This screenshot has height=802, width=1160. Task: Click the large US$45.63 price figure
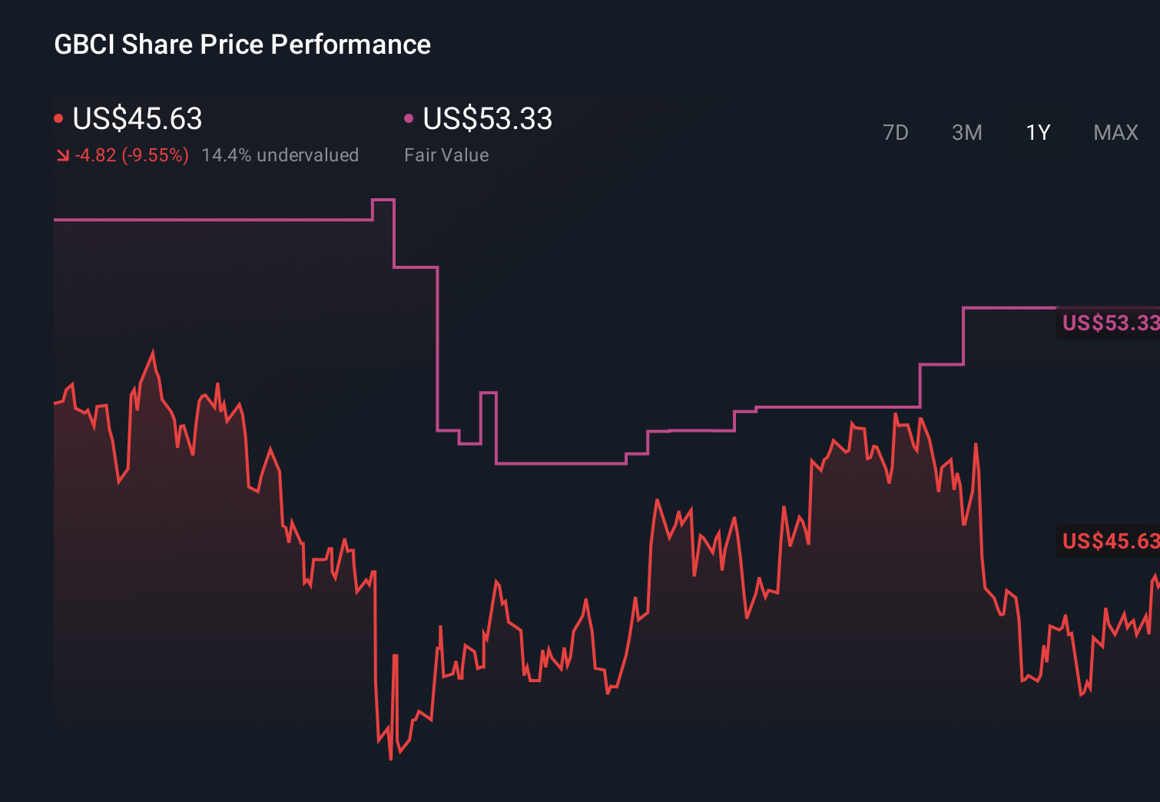tap(137, 119)
